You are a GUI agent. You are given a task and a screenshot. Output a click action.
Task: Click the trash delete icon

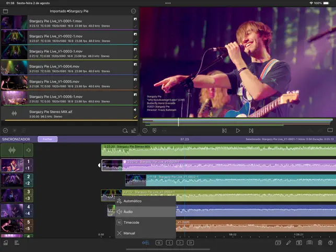[x=320, y=243]
